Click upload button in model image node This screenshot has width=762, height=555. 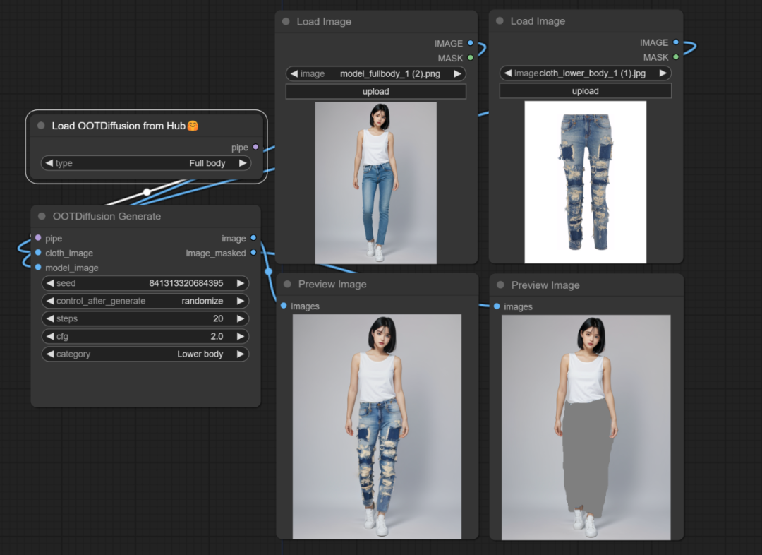[375, 92]
